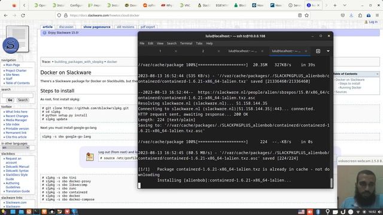The image size is (383, 215).
Task: Open the Project Charter link
Action: tap(16, 70)
